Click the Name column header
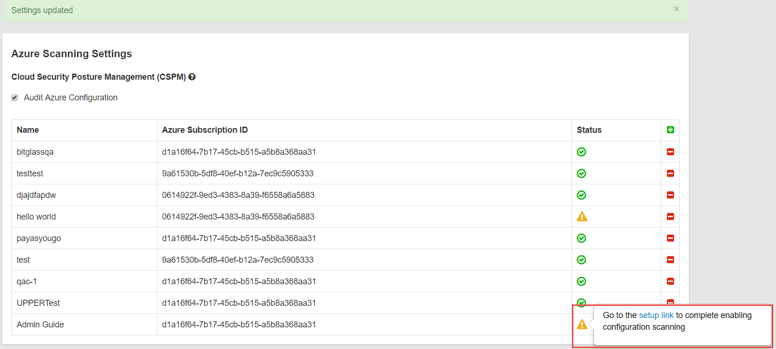The image size is (776, 349). pos(28,130)
